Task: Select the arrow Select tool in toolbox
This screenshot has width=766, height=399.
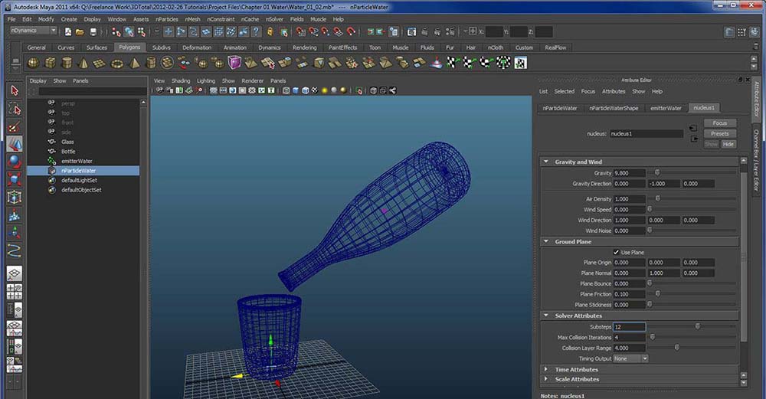Action: pos(15,90)
